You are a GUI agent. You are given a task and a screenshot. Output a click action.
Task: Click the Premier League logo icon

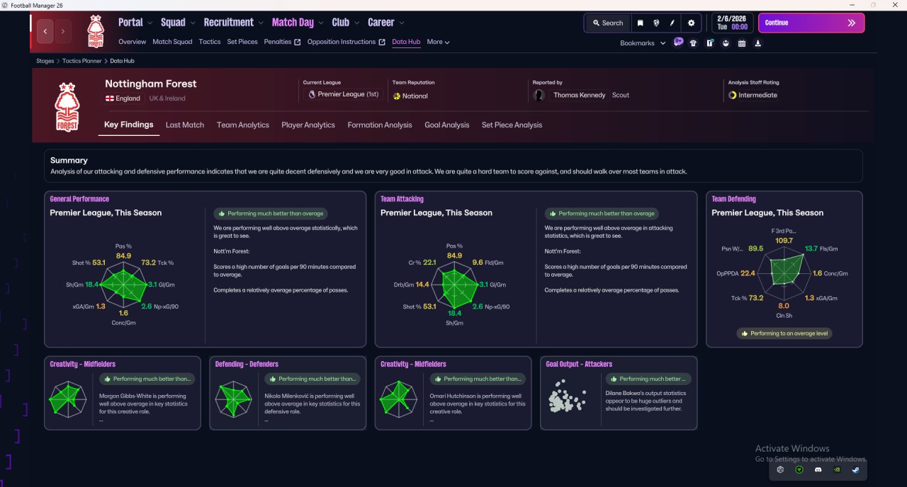tap(312, 94)
